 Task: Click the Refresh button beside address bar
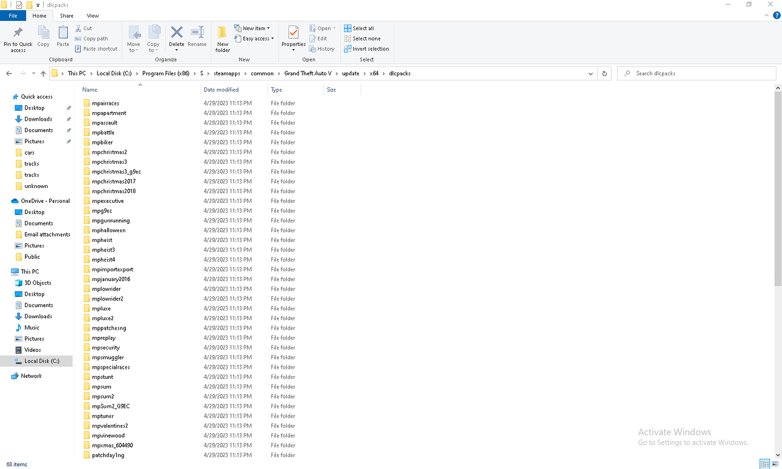605,74
